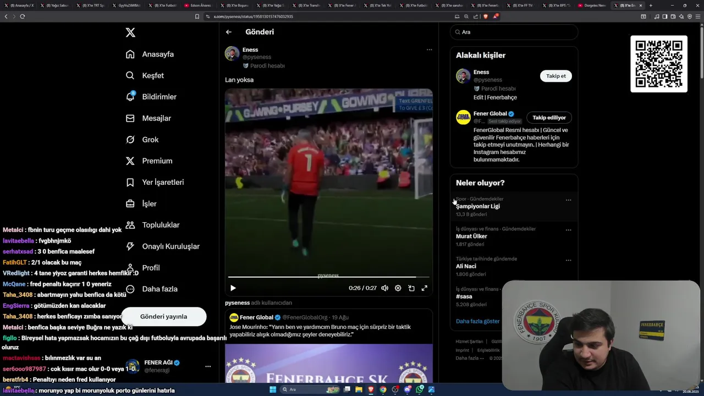This screenshot has width=704, height=396.
Task: Open Brave browser from taskbar
Action: (371, 389)
